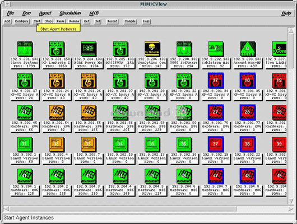Image resolution: width=297 pixels, height=224 pixels.
Task: Select green Microsoft agent icon 45
Action: (152, 176)
